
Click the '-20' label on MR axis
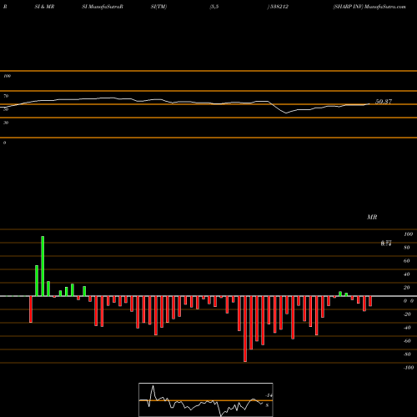coord(407,314)
